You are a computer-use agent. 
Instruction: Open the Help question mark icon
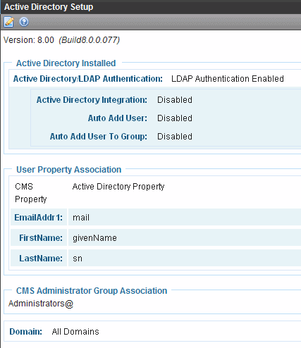(24, 22)
